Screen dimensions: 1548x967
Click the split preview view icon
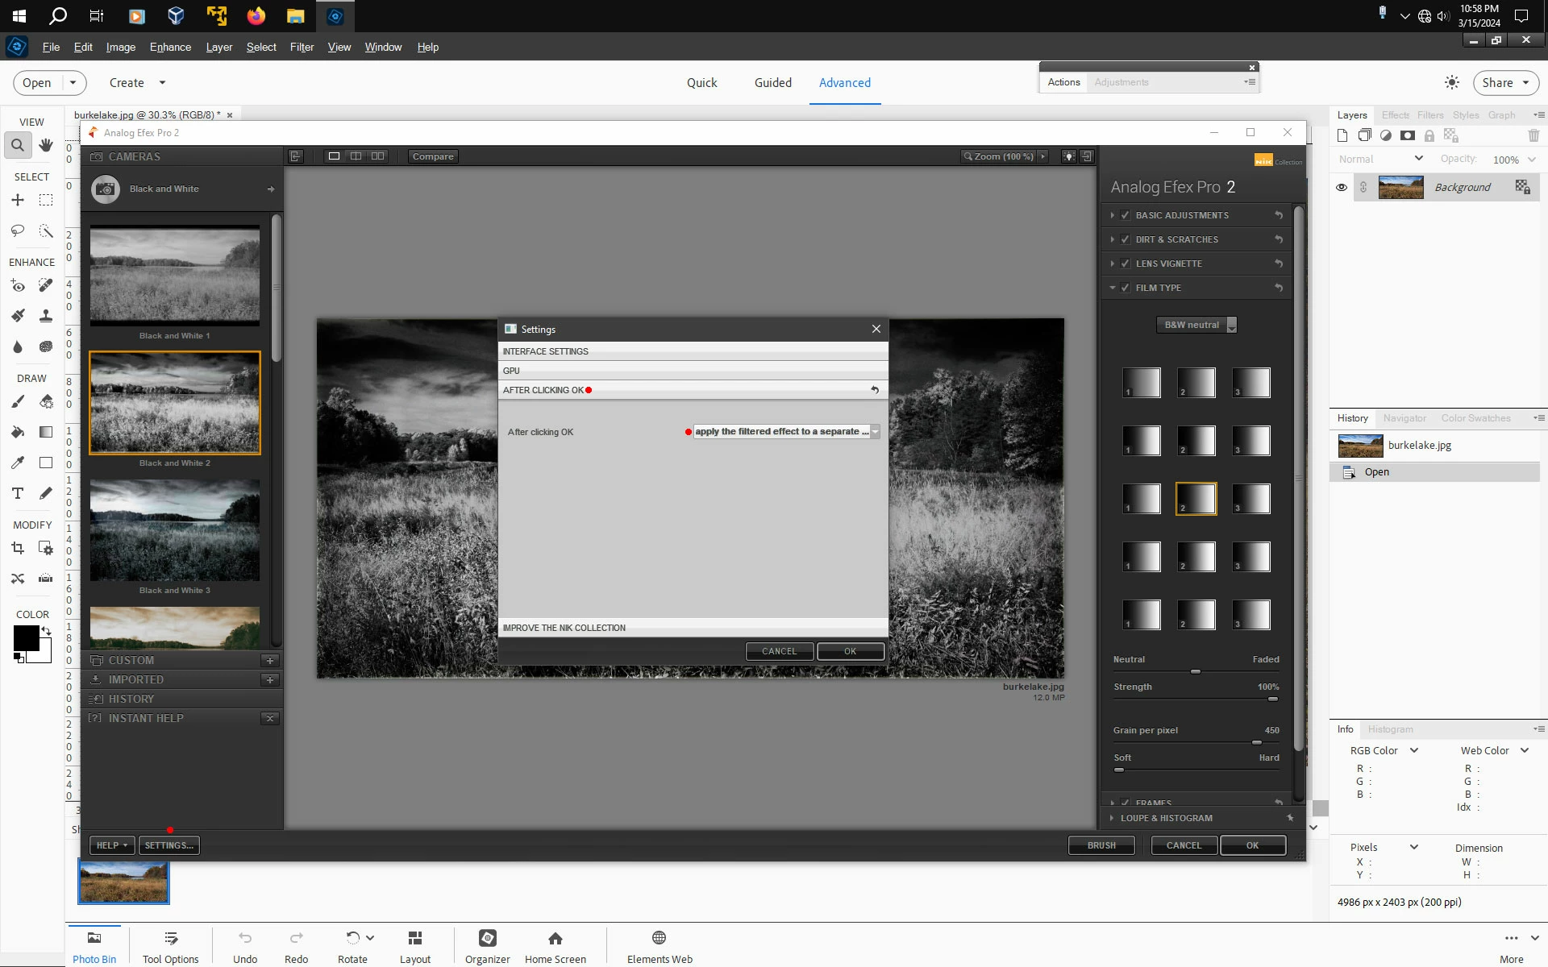pos(356,156)
